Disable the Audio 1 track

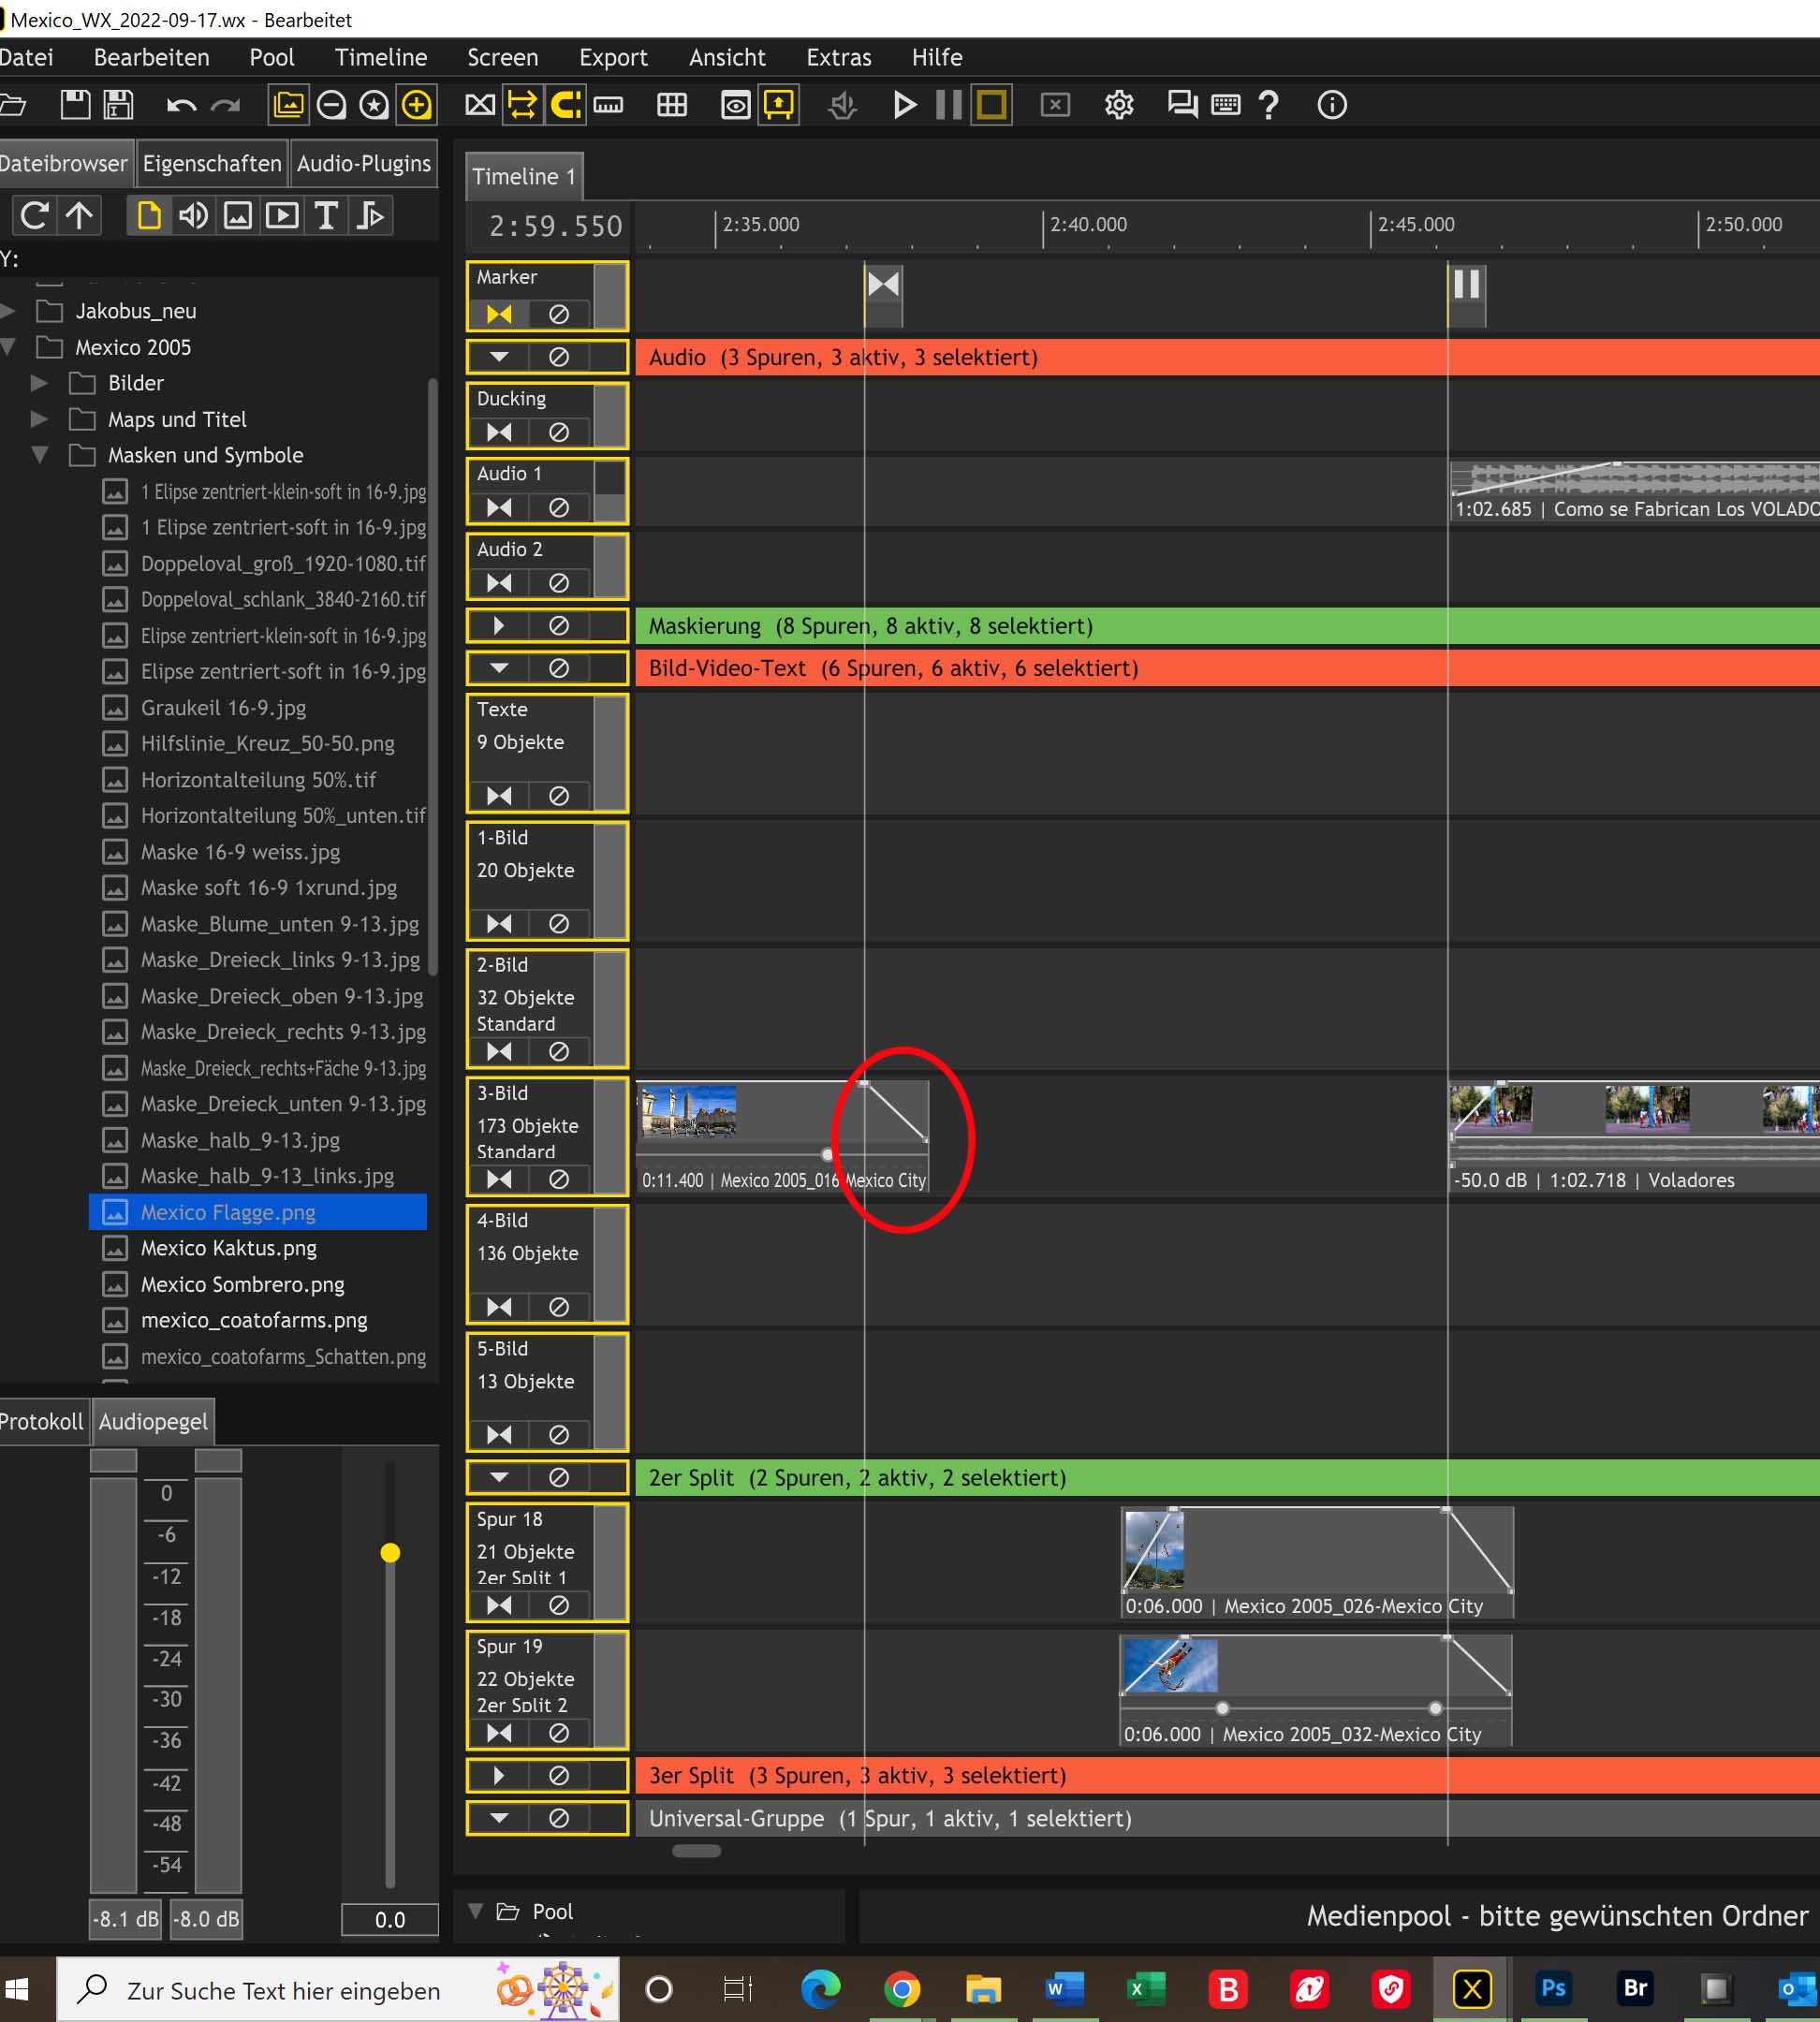559,508
